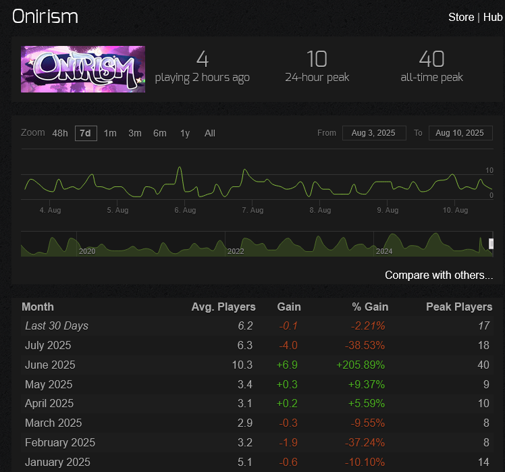This screenshot has width=505, height=472.
Task: Click the 6.2 average for Last 30 Days
Action: (245, 325)
